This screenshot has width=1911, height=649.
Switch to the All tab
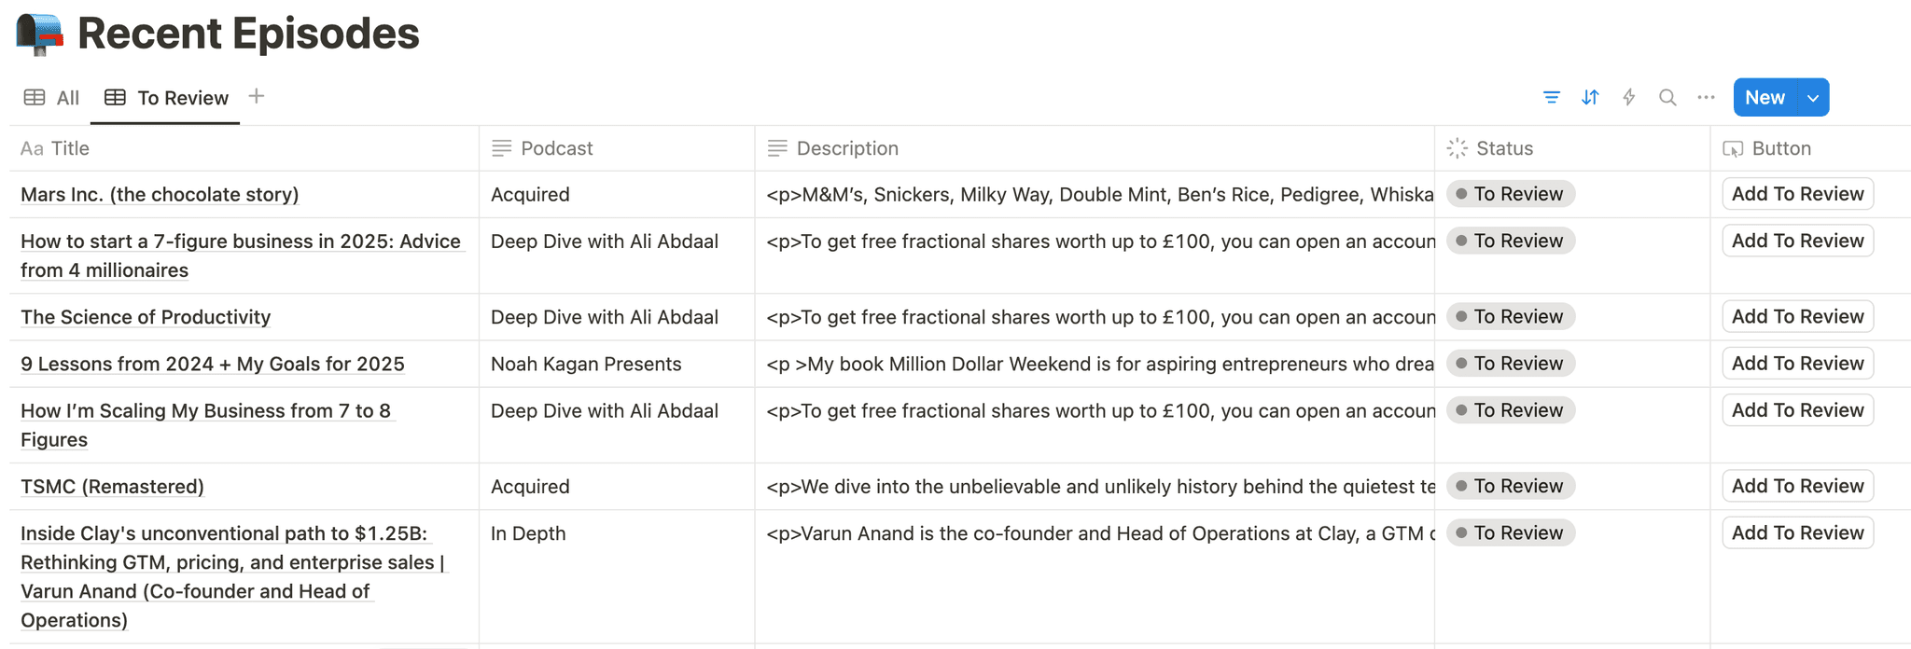click(x=52, y=98)
